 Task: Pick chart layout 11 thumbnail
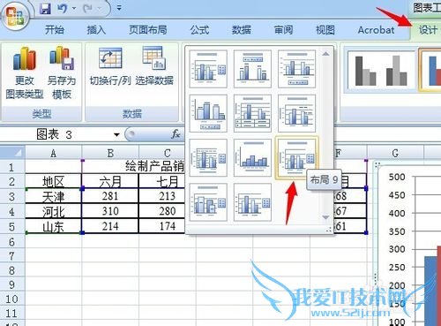[252, 202]
